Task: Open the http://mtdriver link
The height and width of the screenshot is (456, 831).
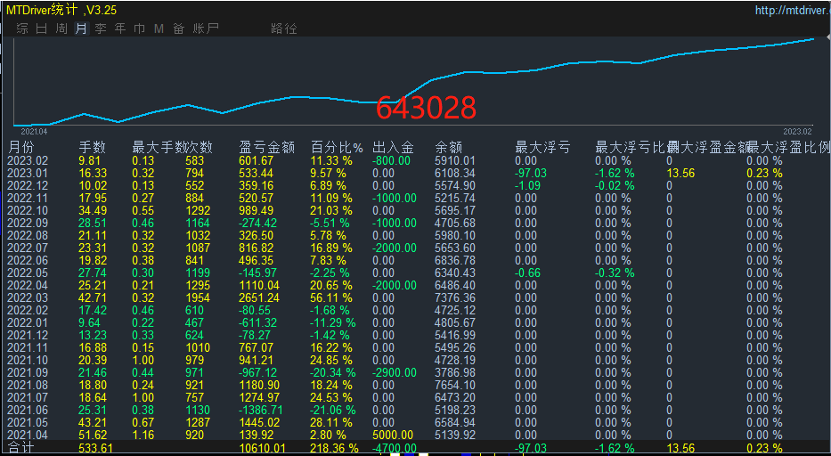Action: coord(793,10)
